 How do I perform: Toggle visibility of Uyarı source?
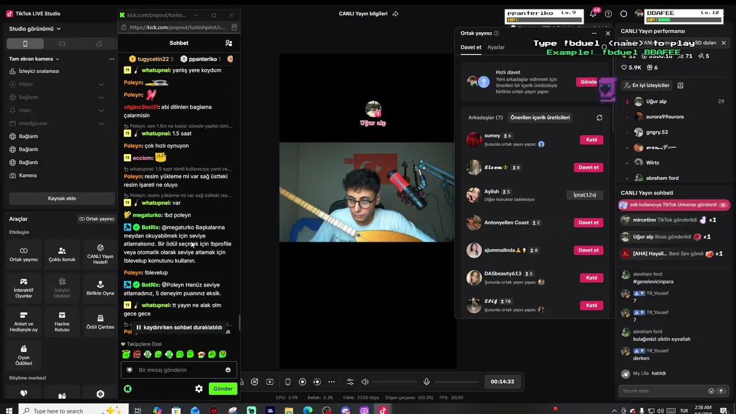pos(101,110)
